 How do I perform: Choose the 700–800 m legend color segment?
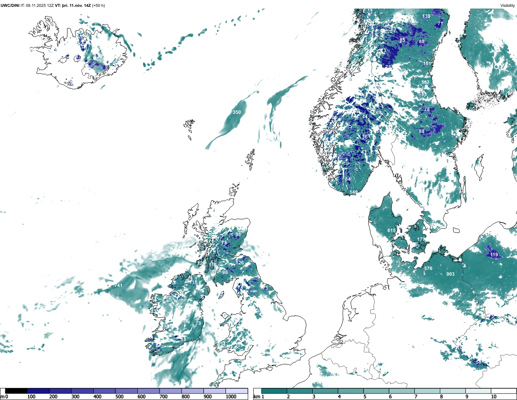point(170,391)
